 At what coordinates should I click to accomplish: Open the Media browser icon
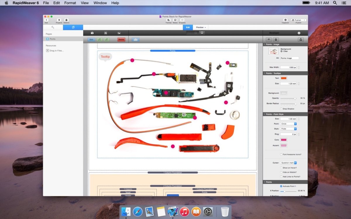pos(175,20)
